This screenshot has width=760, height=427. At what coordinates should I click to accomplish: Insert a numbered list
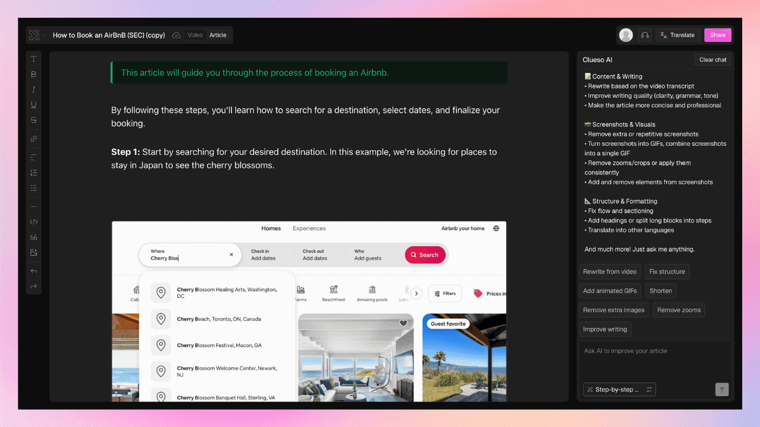(x=34, y=173)
